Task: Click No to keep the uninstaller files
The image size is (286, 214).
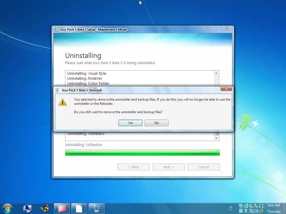Action: pos(156,123)
